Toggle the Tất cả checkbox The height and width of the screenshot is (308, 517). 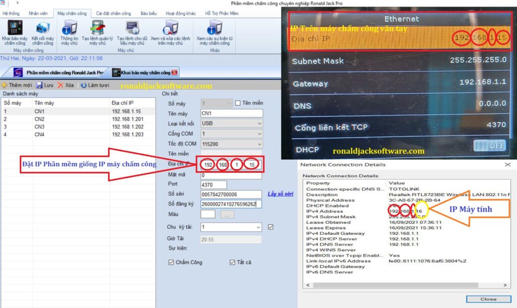[232, 262]
